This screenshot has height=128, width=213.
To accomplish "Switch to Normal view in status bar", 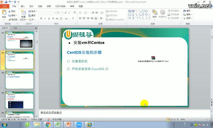I will click(168, 119).
